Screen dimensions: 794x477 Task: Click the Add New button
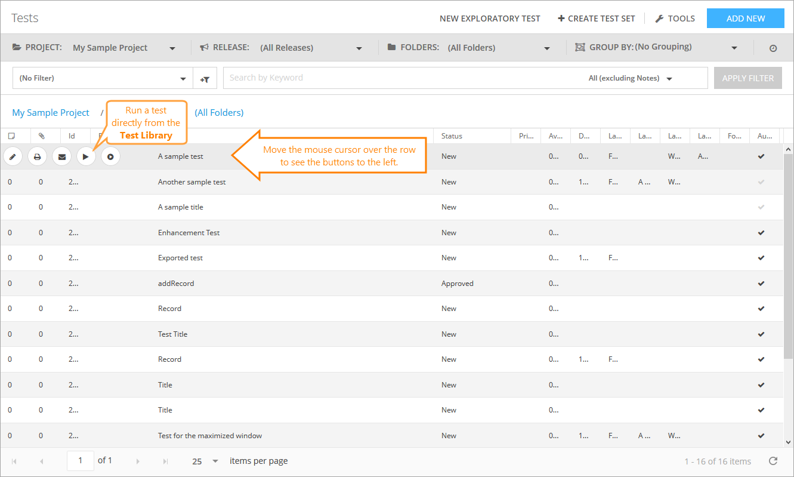(x=745, y=19)
